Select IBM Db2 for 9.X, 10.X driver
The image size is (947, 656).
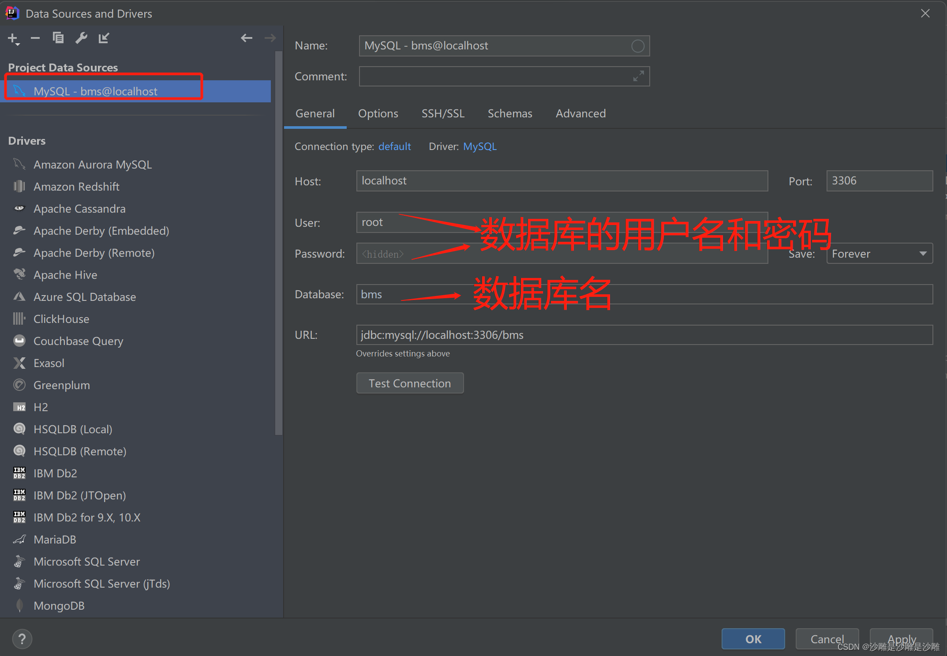pos(135,517)
